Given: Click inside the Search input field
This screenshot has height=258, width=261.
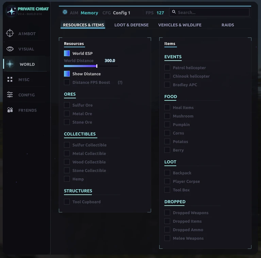Looking at the screenshot, I should (209, 12).
